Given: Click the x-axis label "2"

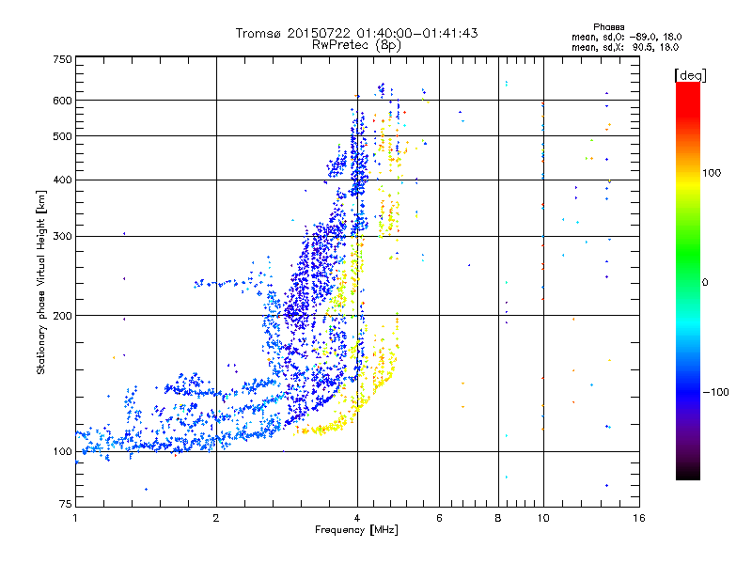Looking at the screenshot, I should tap(216, 518).
